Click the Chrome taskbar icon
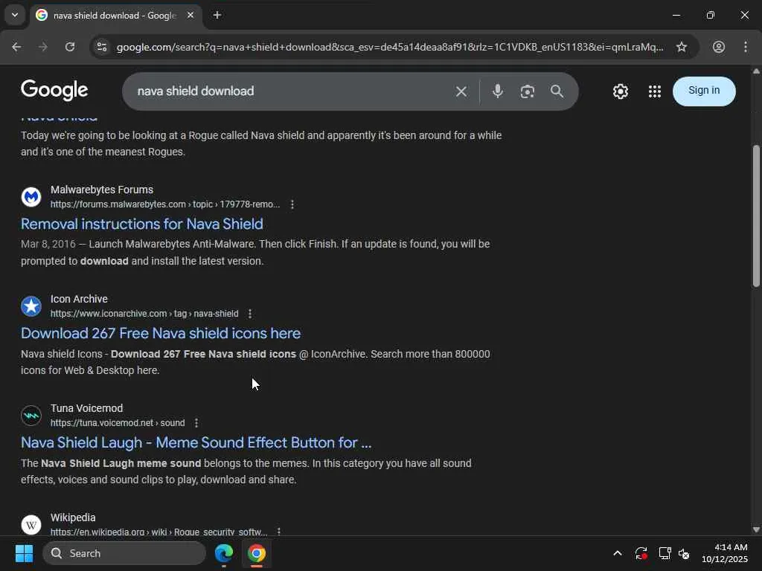 click(x=257, y=553)
